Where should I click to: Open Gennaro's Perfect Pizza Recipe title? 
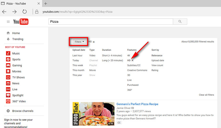(137, 104)
